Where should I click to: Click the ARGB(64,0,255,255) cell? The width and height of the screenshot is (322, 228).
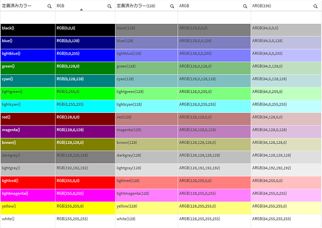(x=286, y=107)
